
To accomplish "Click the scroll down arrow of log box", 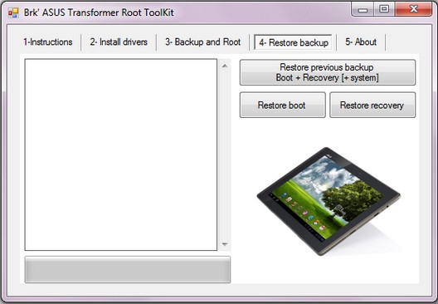I will pyautogui.click(x=225, y=244).
